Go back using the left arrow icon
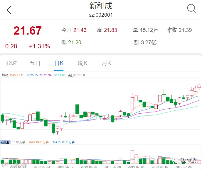The image size is (202, 169). [9, 10]
